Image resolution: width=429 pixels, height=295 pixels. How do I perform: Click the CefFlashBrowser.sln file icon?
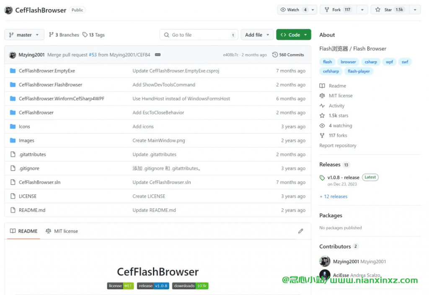tap(13, 182)
